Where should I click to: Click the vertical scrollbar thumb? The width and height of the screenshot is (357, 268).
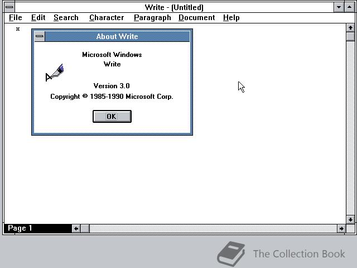(x=350, y=36)
